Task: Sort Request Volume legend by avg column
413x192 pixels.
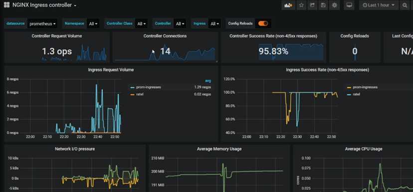Action: (x=208, y=81)
